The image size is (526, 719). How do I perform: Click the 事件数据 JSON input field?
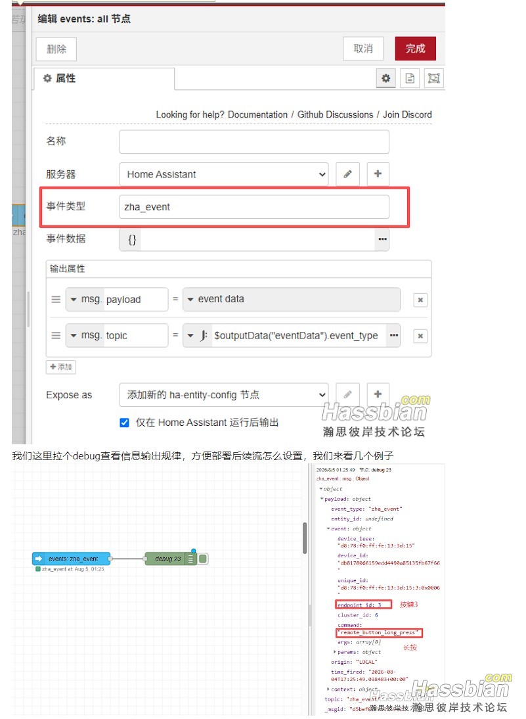point(258,239)
